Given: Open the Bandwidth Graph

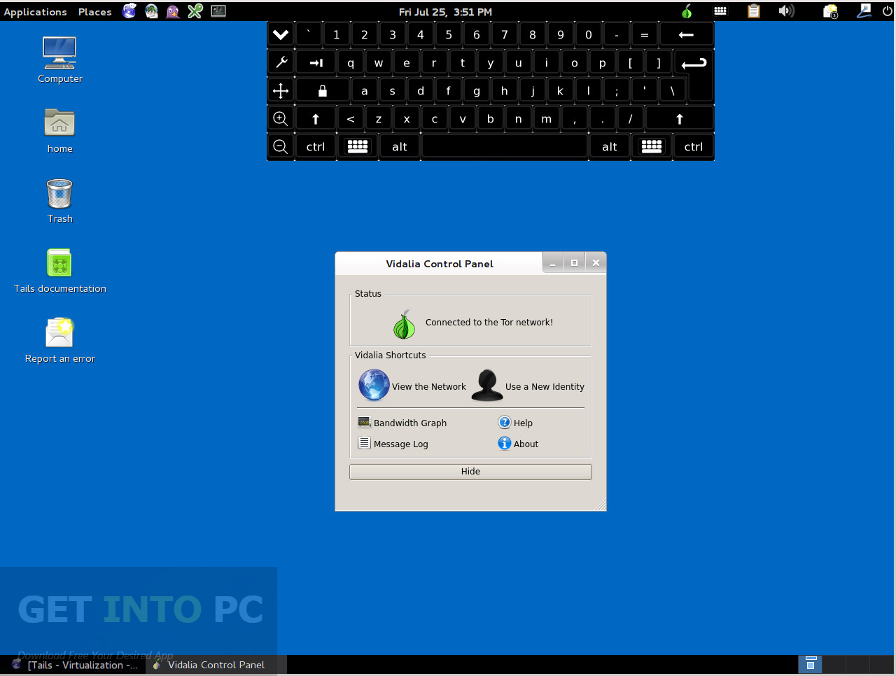Looking at the screenshot, I should coord(402,423).
